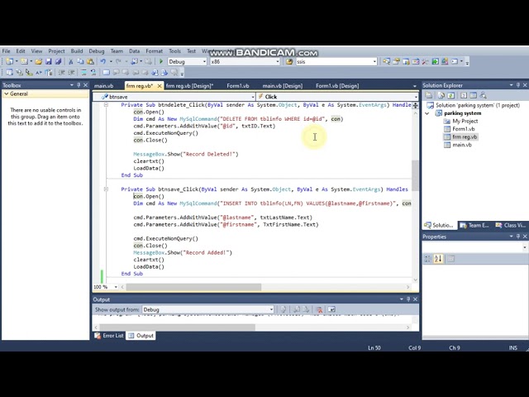
Task: Open the 100 % zoom level dropdown
Action: [116, 287]
